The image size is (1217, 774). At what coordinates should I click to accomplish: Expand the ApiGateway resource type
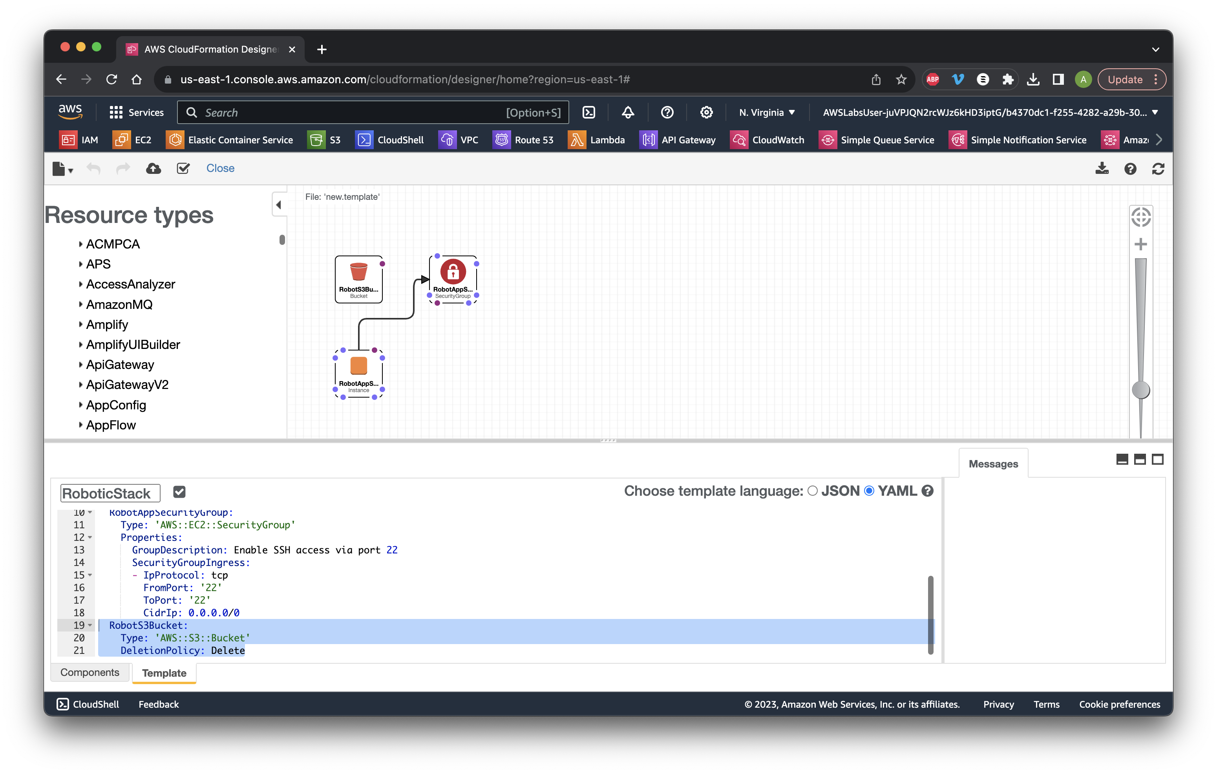click(x=80, y=364)
